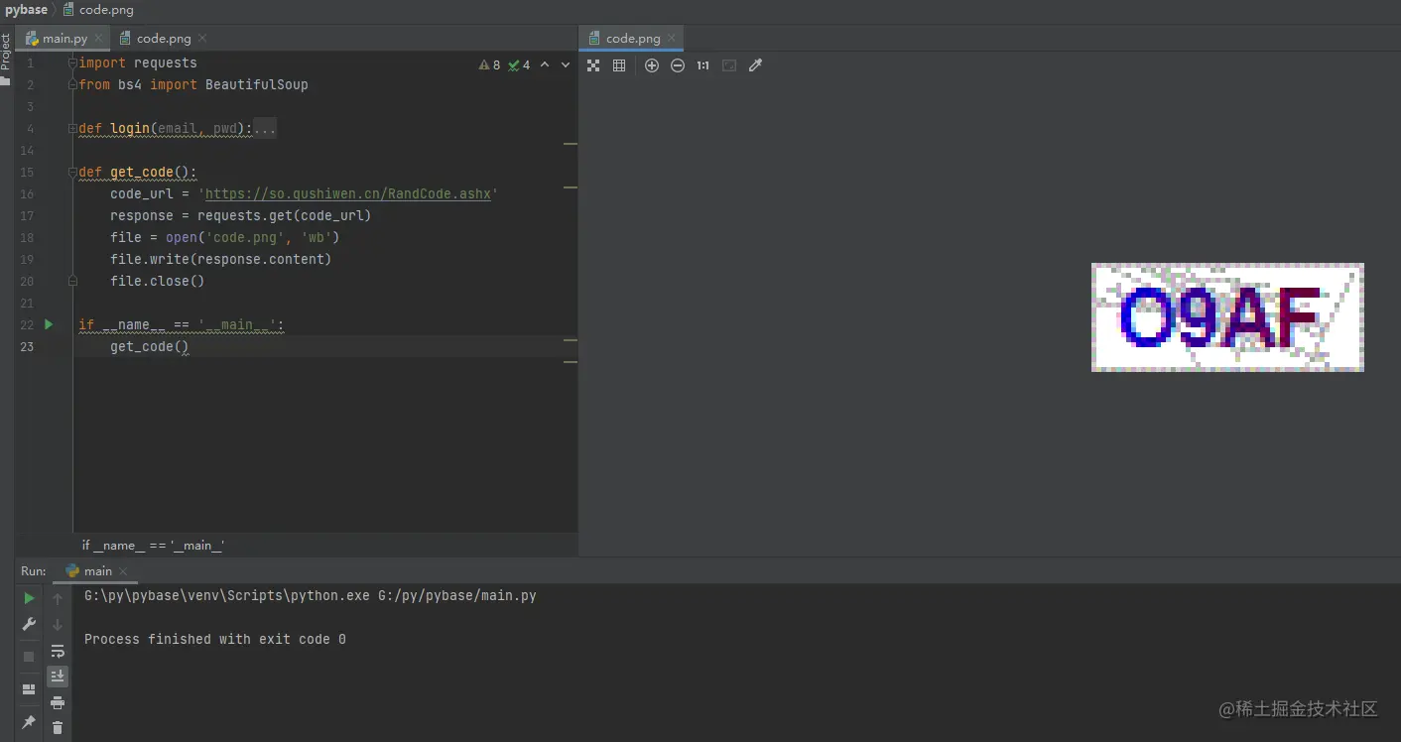Image resolution: width=1401 pixels, height=742 pixels.
Task: Close the main.py tab
Action: coord(97,39)
